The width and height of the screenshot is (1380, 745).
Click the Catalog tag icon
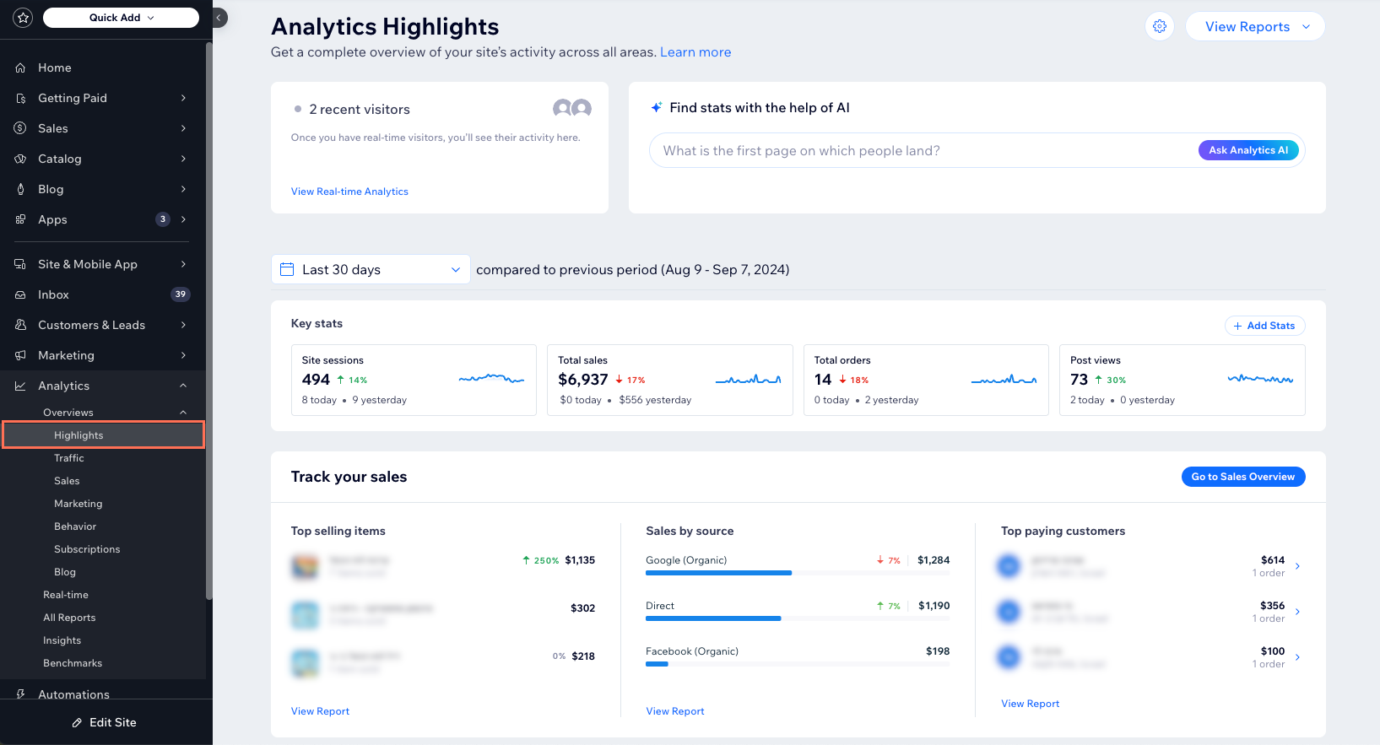tap(20, 159)
